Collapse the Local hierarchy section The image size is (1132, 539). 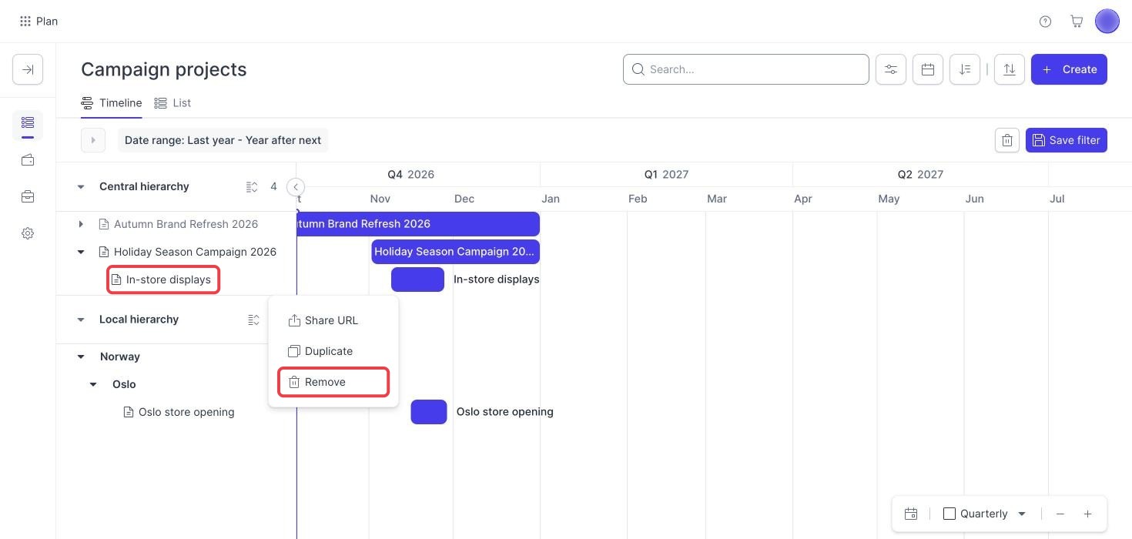[x=81, y=320]
